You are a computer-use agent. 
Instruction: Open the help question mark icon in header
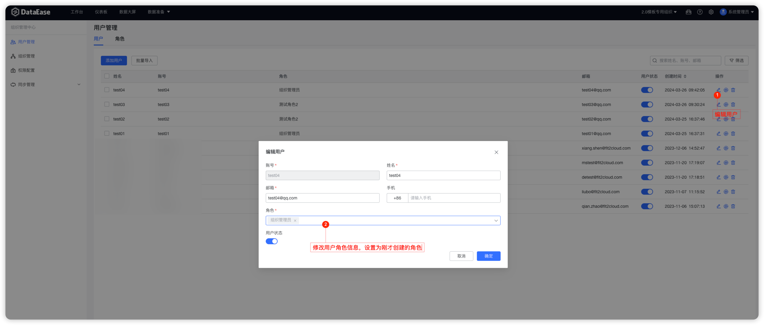(x=700, y=12)
